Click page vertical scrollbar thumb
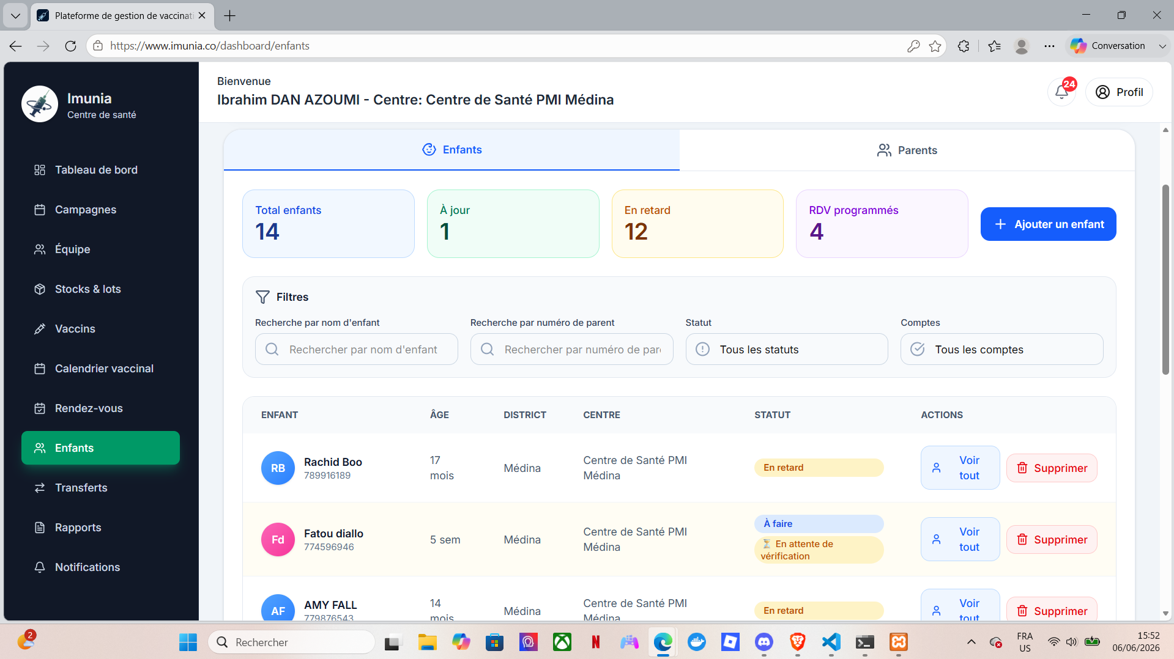 [1165, 279]
